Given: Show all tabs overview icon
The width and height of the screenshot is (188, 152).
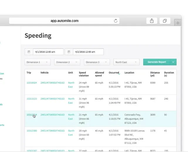Looking at the screenshot, I should click(165, 21).
